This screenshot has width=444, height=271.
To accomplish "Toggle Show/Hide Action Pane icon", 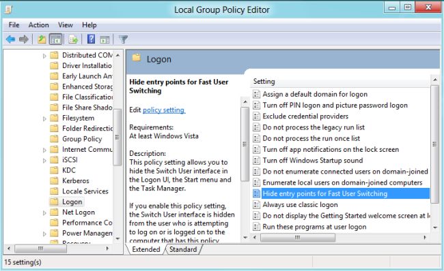I will pyautogui.click(x=105, y=39).
